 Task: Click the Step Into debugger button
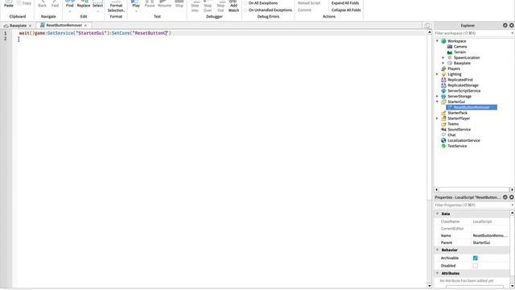[x=195, y=6]
